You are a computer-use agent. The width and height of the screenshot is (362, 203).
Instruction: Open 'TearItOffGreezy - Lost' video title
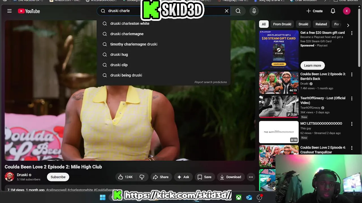323,100
